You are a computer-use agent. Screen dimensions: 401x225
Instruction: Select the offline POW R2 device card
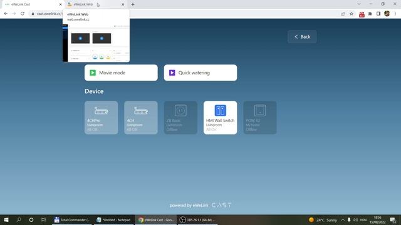point(260,117)
